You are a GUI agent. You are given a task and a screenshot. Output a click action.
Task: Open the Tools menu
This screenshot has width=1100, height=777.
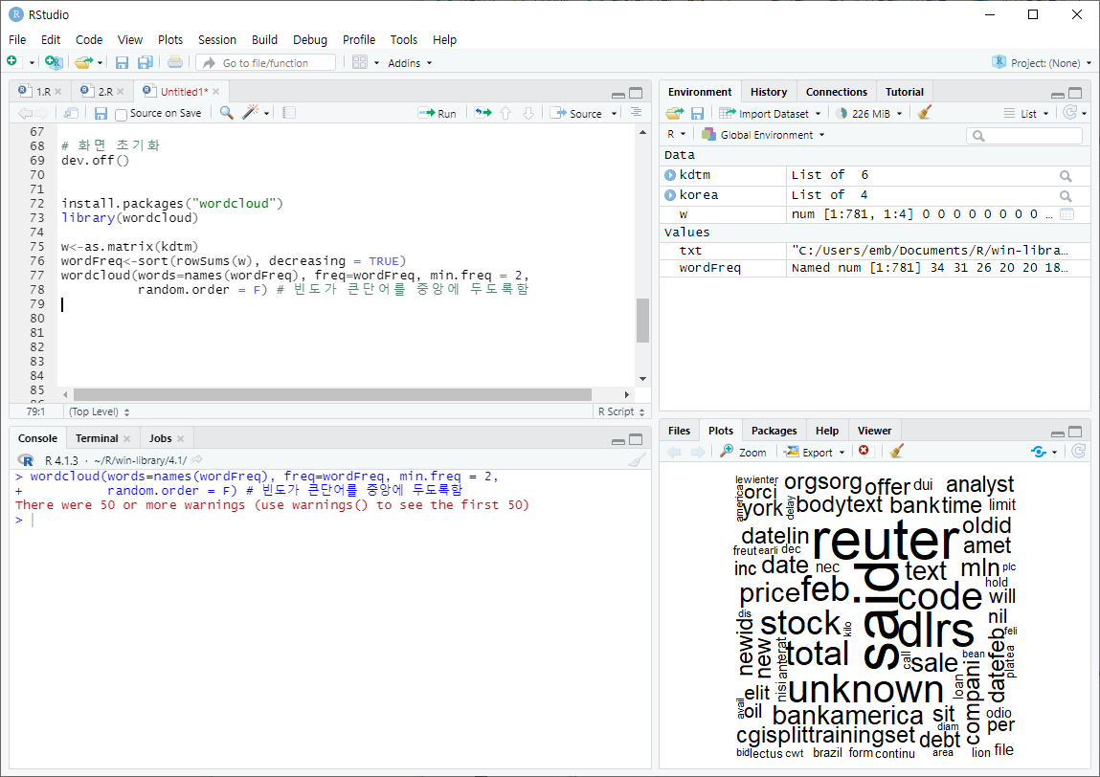[403, 40]
